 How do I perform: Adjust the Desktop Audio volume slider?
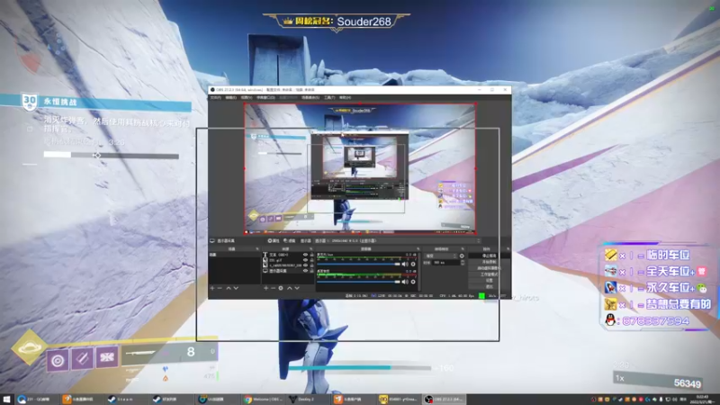coord(358,282)
